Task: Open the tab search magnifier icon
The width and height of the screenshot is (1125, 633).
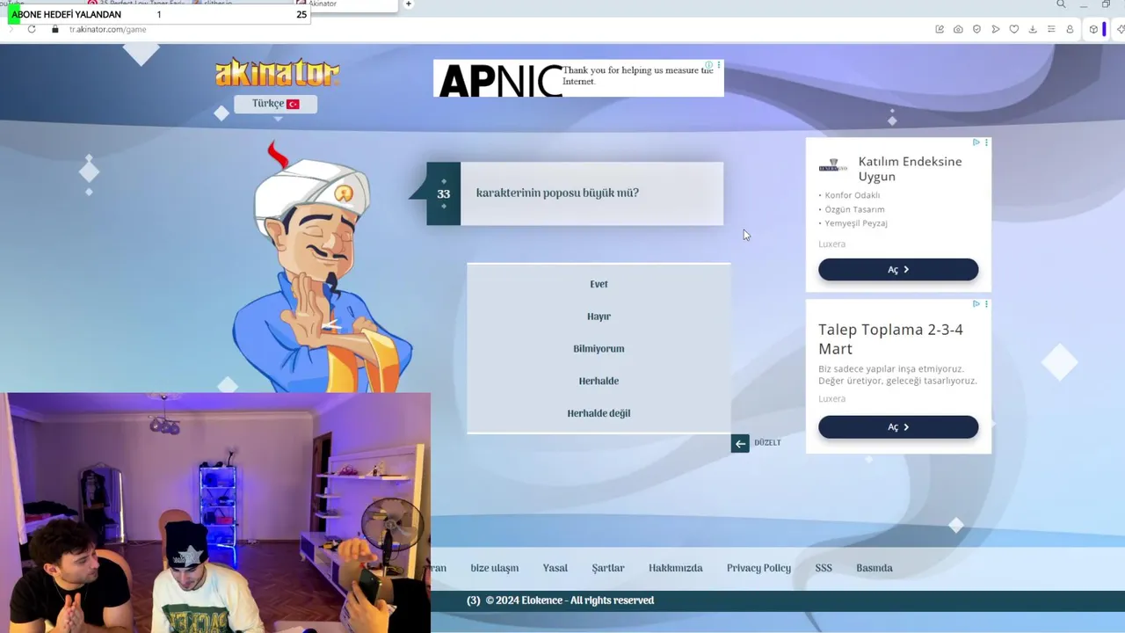Action: 1062,4
